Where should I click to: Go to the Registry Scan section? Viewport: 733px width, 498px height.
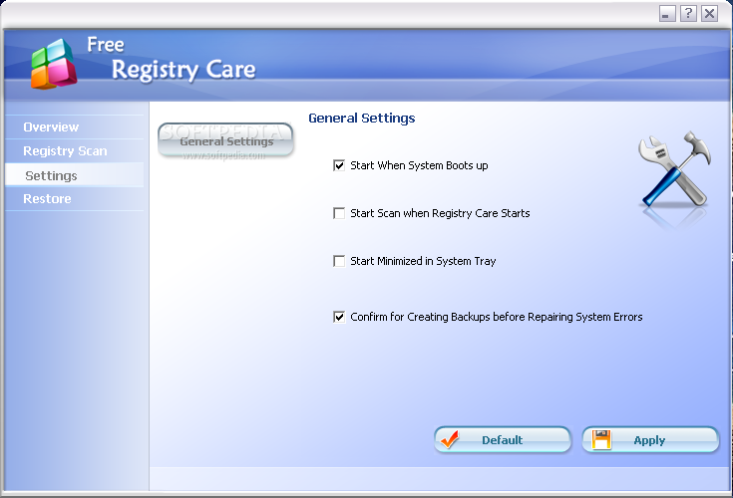tap(75, 150)
